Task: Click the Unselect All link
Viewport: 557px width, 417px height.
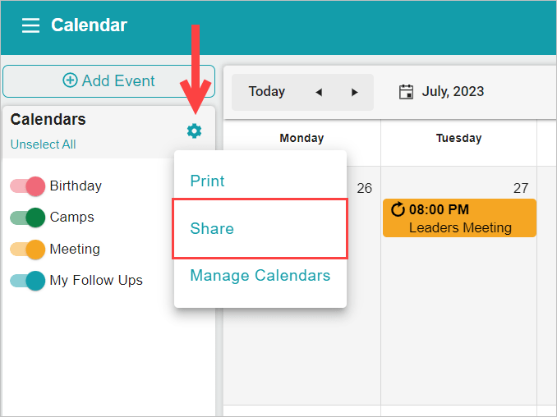Action: tap(43, 144)
